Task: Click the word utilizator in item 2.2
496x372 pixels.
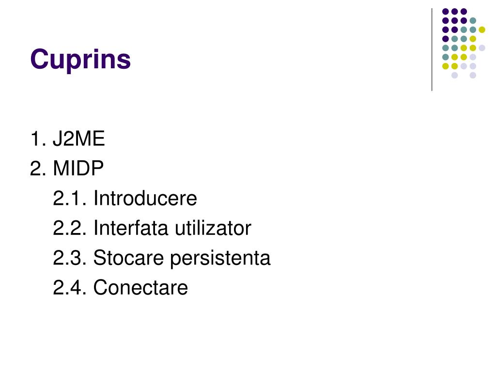Action: pyautogui.click(x=213, y=228)
